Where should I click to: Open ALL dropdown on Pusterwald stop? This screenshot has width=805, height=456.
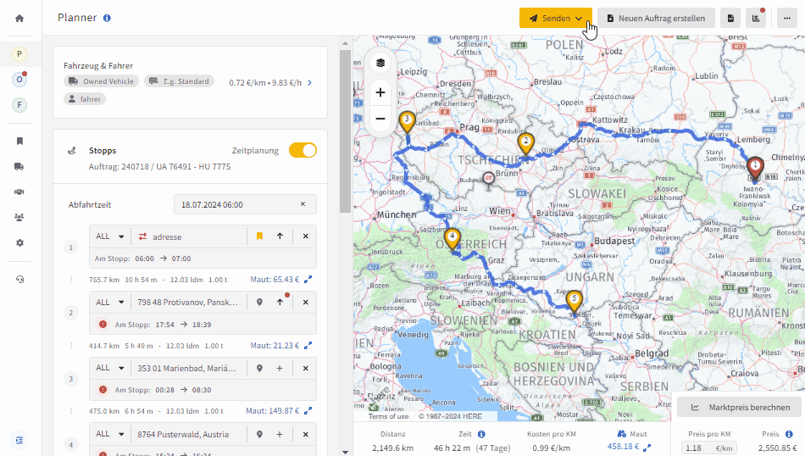coord(110,435)
